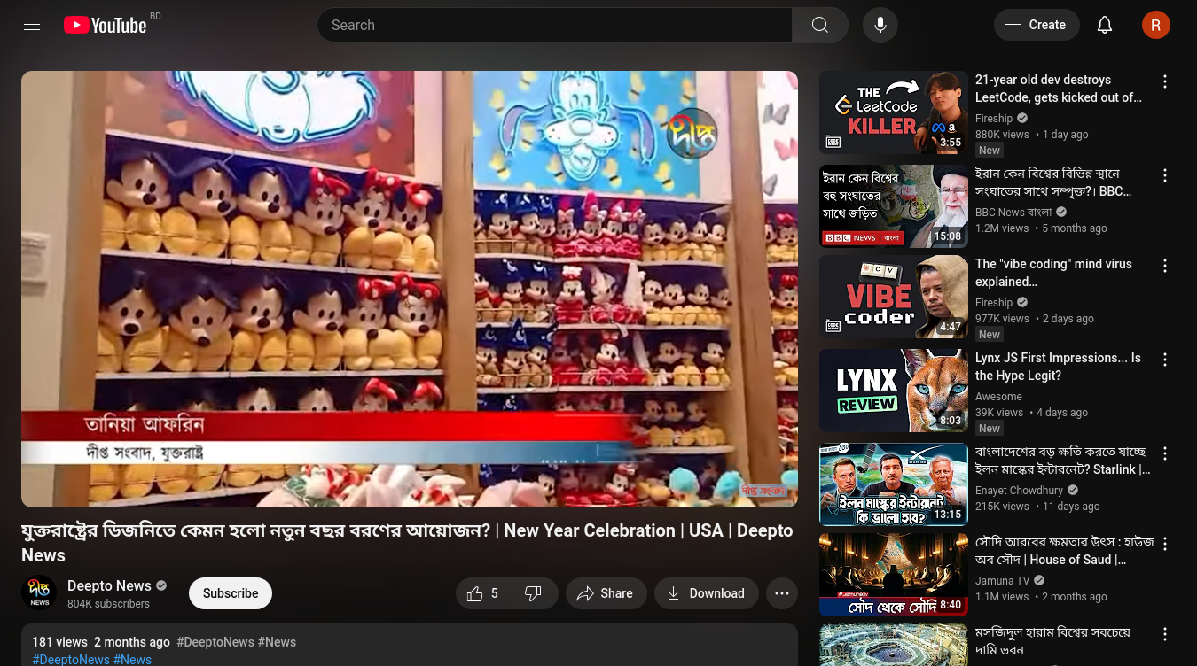
Task: Open options for vibe coding video
Action: click(x=1165, y=266)
